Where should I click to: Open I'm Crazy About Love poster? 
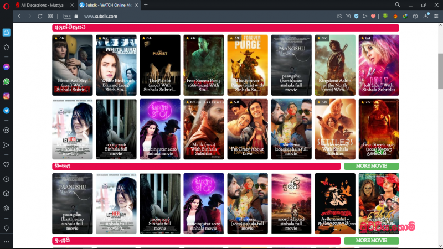click(248, 129)
